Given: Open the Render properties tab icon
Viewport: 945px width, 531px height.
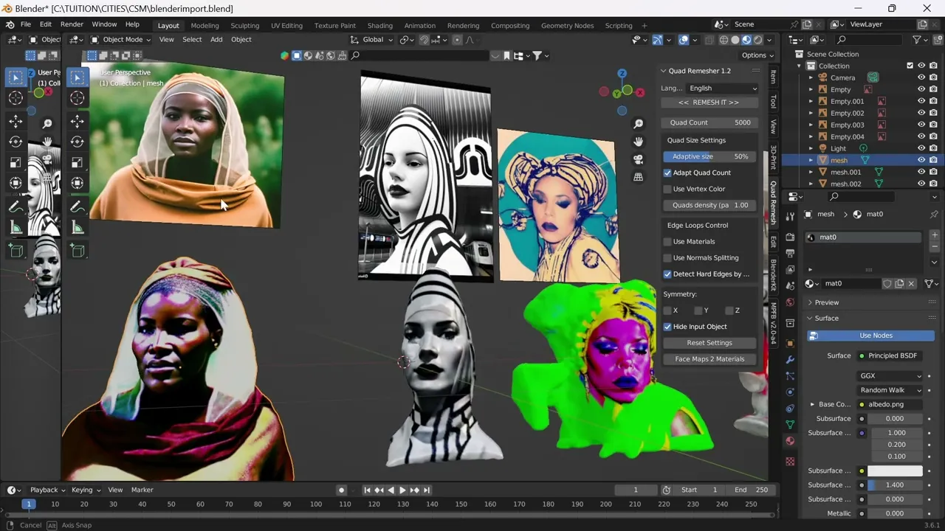Looking at the screenshot, I should point(790,237).
